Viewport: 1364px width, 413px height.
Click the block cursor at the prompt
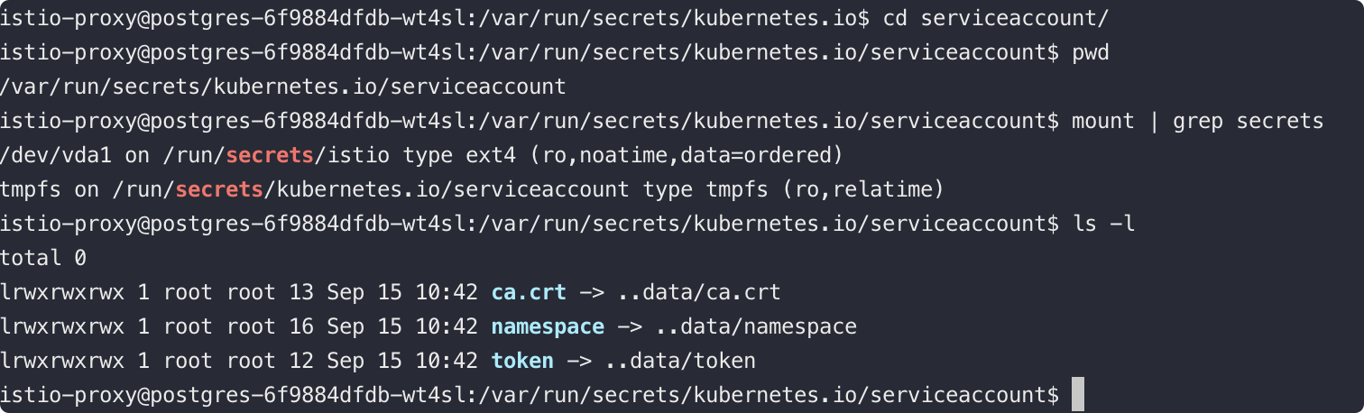(1078, 395)
